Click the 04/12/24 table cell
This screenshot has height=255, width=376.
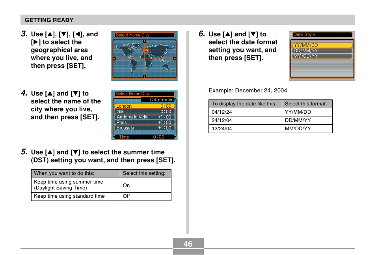(245, 112)
